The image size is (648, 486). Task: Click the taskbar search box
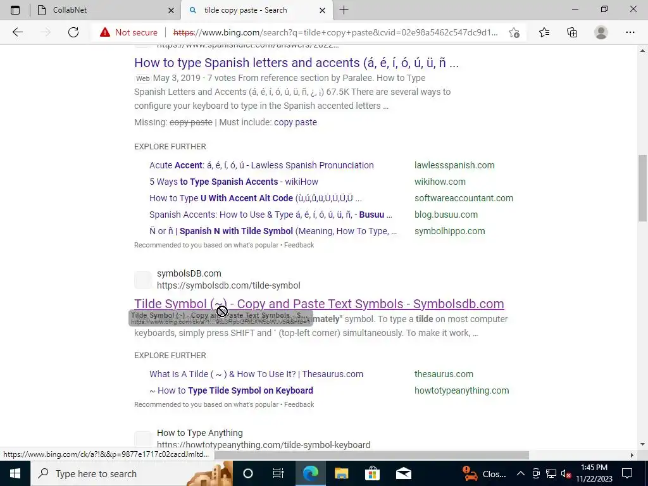pos(132,473)
